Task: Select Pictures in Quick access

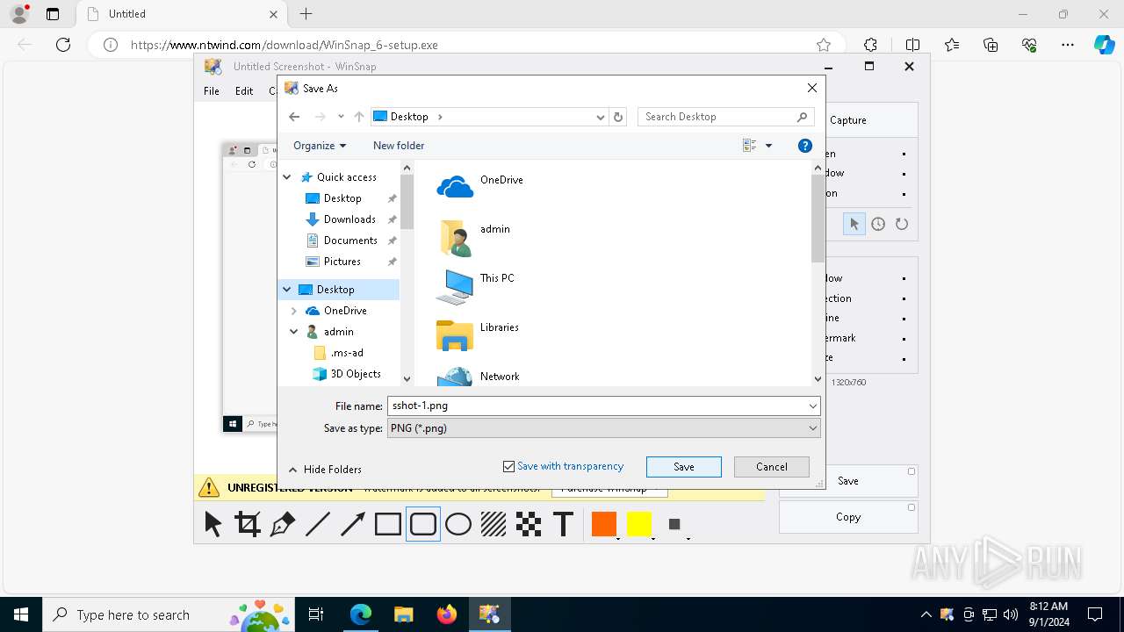Action: [x=342, y=262]
